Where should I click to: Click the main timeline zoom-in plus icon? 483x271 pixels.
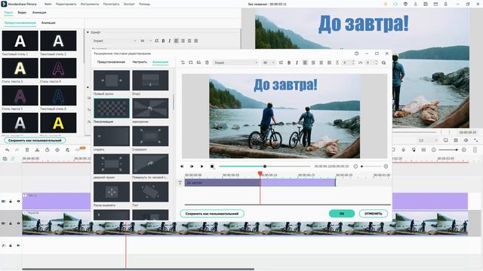(x=464, y=150)
